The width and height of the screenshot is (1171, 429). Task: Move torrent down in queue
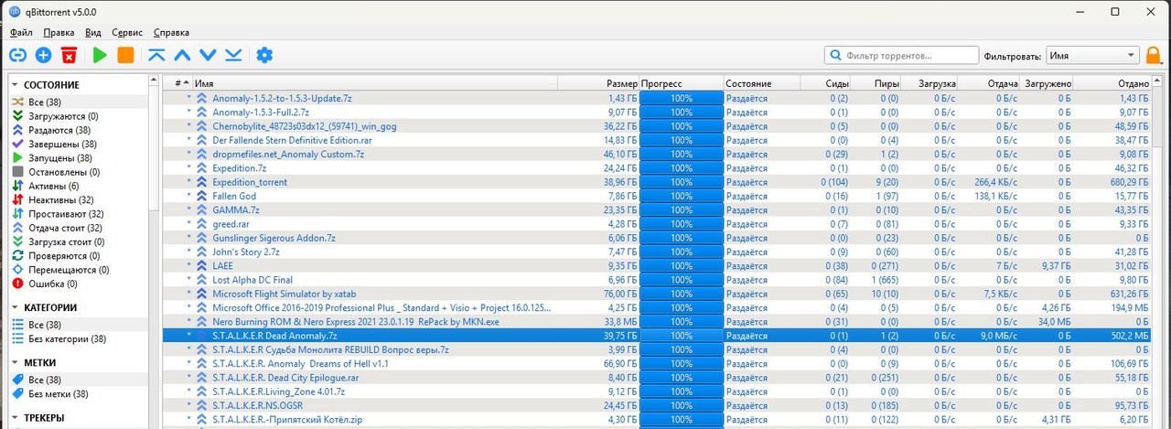(x=208, y=56)
